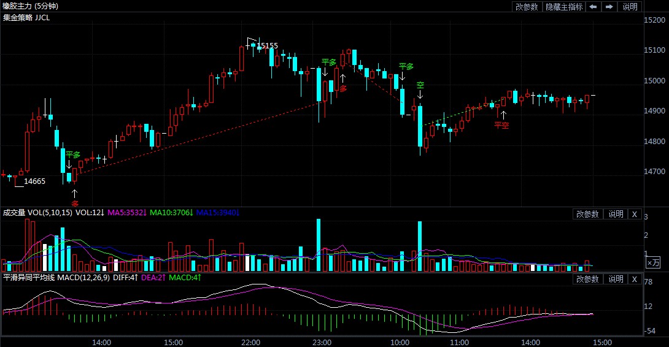Click the left arrow navigation icon

click(x=593, y=7)
